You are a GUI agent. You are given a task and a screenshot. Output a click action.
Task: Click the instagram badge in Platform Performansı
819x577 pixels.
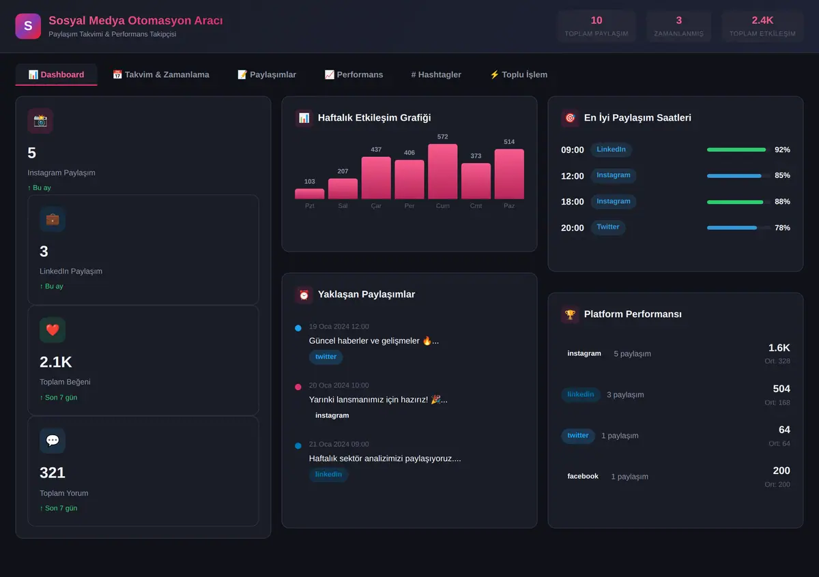point(584,353)
